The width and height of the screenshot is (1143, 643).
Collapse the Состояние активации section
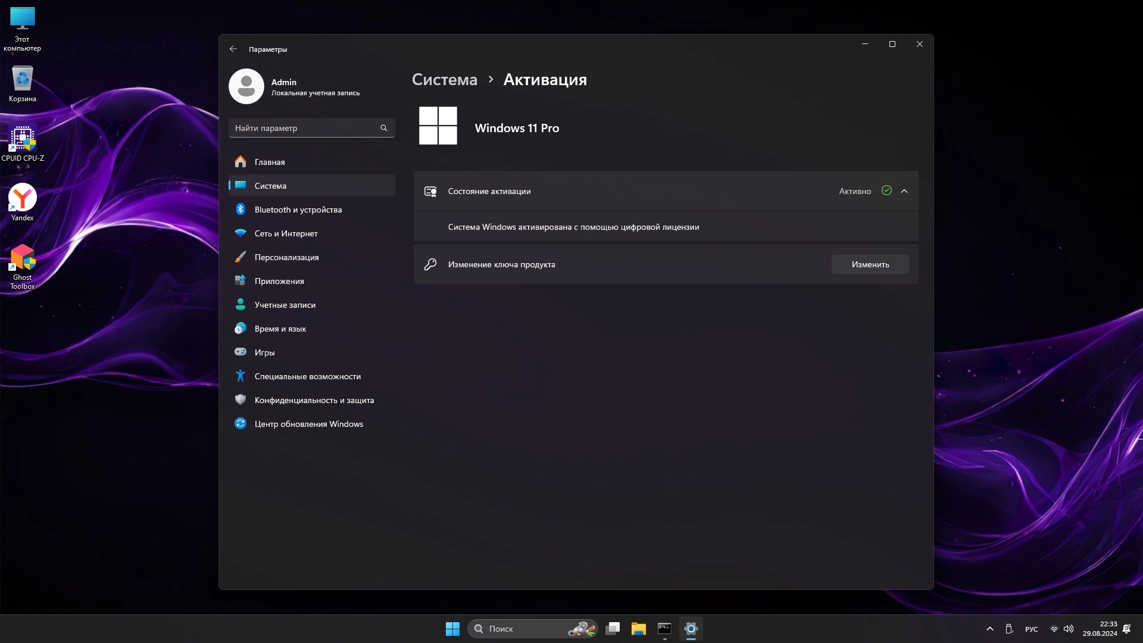(904, 191)
